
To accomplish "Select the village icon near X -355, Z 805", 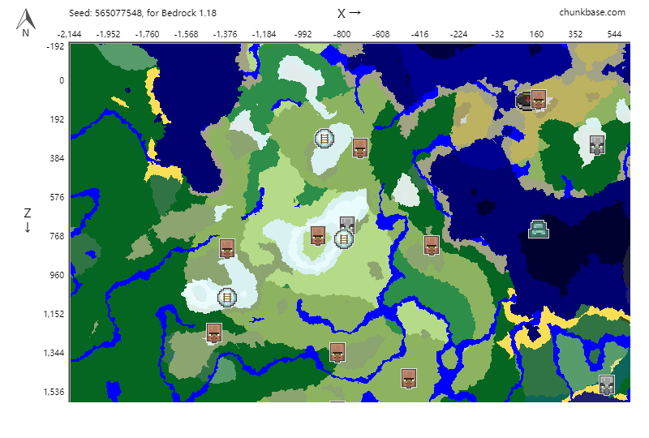I will point(432,246).
